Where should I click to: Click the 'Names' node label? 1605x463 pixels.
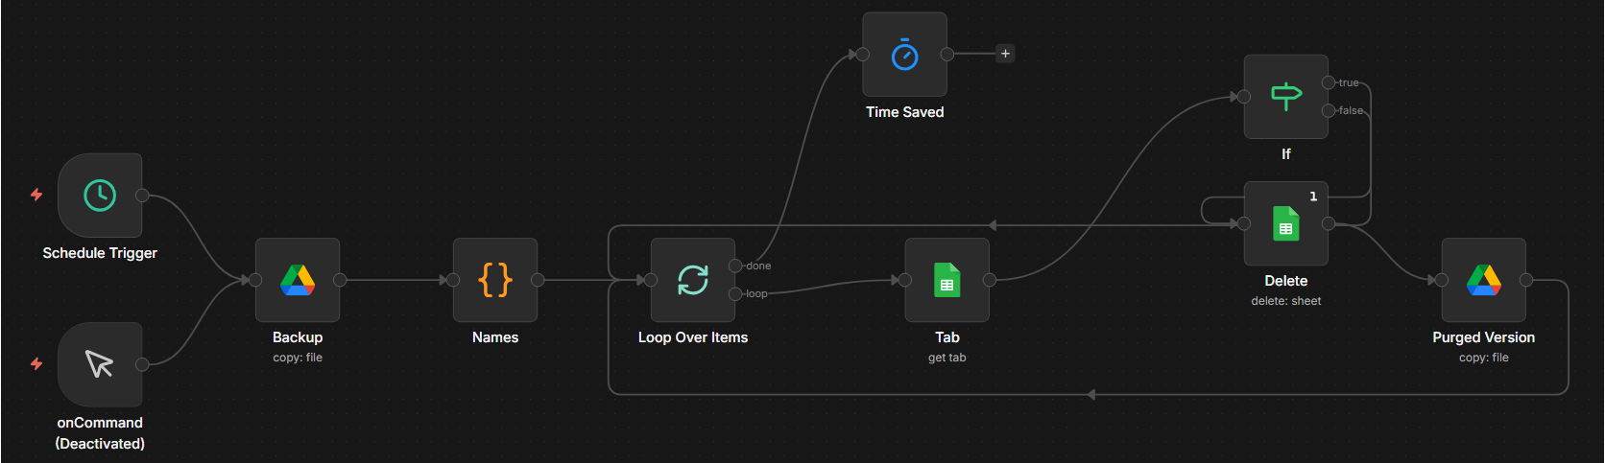pyautogui.click(x=495, y=337)
